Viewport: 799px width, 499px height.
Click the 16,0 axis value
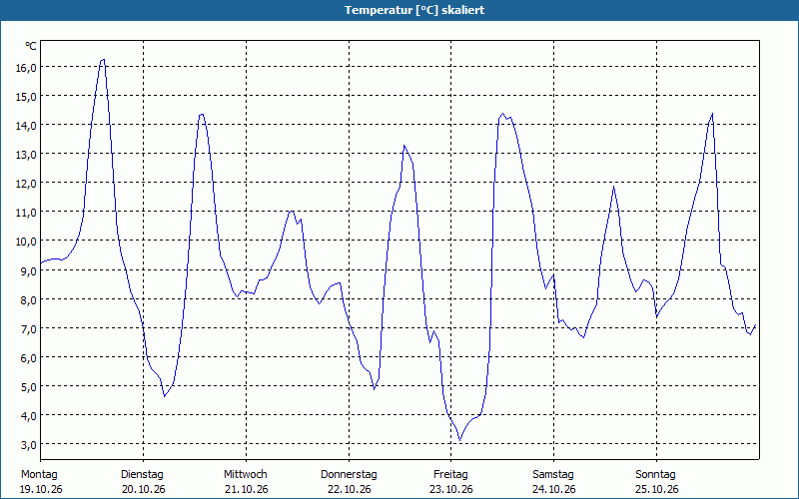(x=26, y=67)
